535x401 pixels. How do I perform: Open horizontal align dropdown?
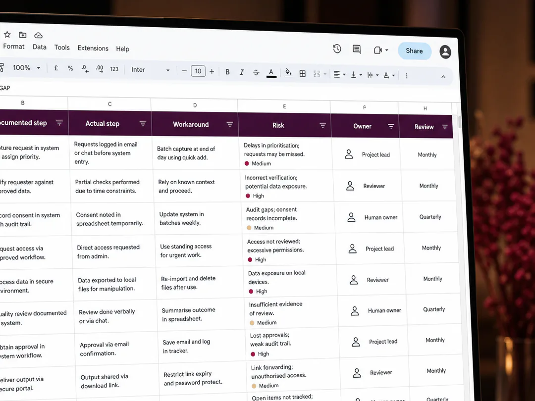[x=339, y=74]
